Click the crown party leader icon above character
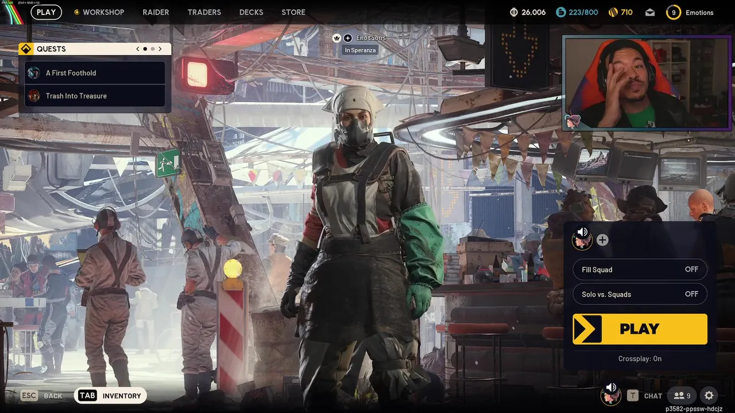 point(337,38)
